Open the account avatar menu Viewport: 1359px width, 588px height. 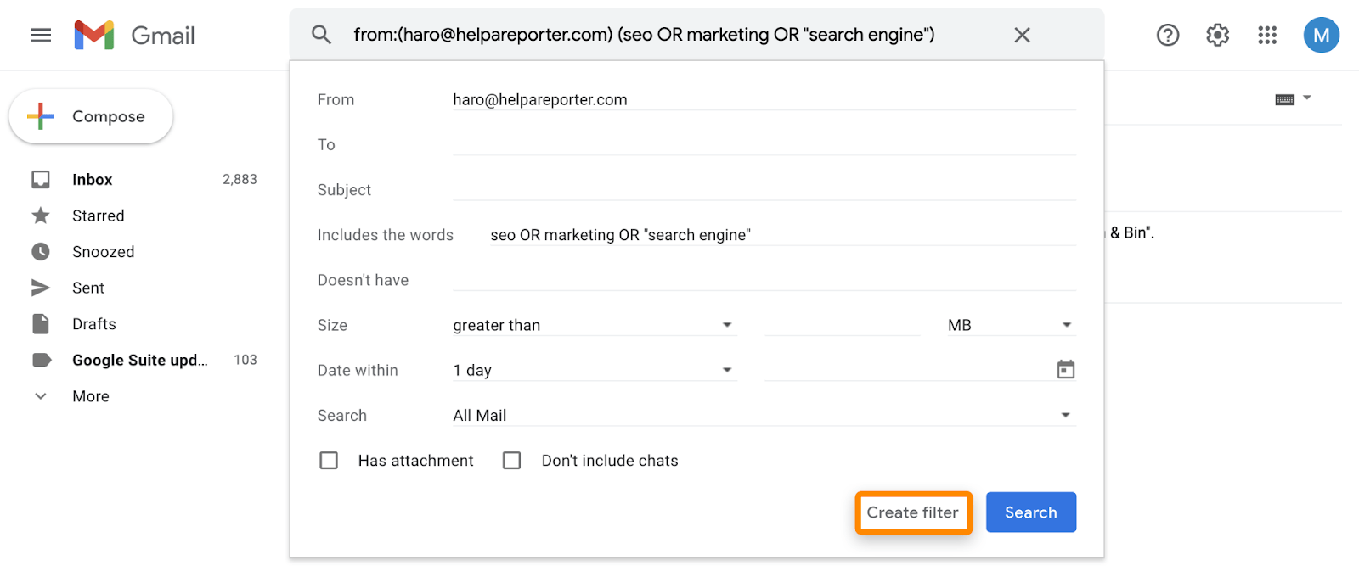pyautogui.click(x=1321, y=35)
